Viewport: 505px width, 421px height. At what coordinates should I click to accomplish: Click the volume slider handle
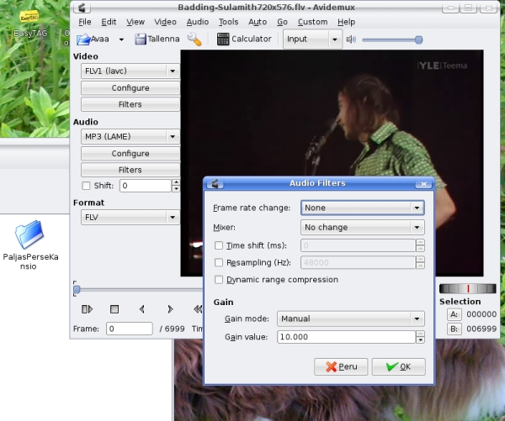click(418, 39)
